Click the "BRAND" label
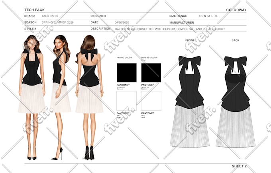Image resolution: width=271 pixels, height=173 pixels. pyautogui.click(x=29, y=16)
